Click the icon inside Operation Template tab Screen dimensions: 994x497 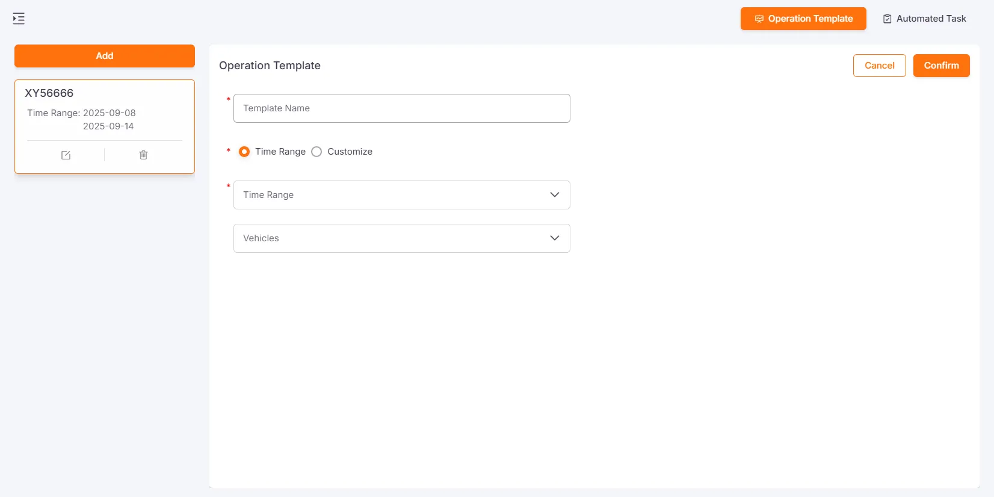pyautogui.click(x=759, y=19)
